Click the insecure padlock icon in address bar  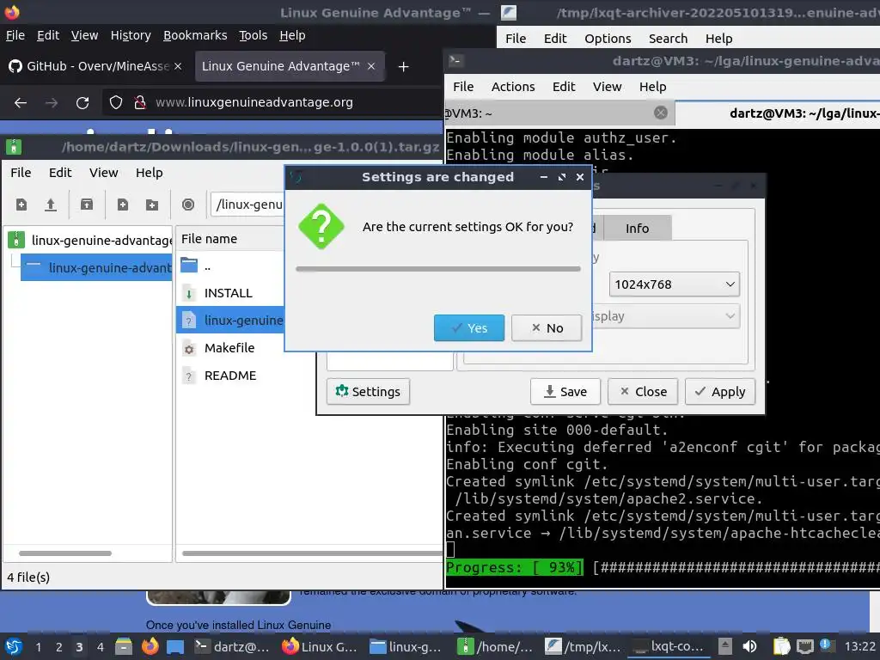tap(140, 103)
